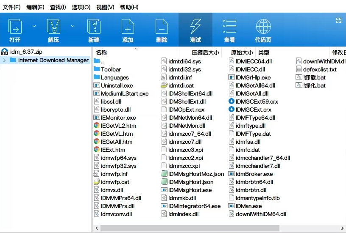Viewport: 346px width, 233px height.
Task: Select the file downlWithIDM64.dll
Action: (x=261, y=214)
